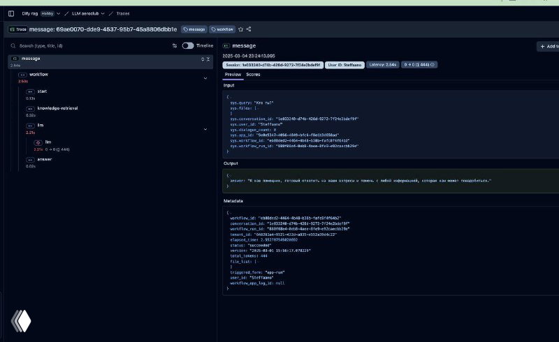Open the tree view settings sliders icon
The width and height of the screenshot is (559, 342).
pyautogui.click(x=175, y=45)
